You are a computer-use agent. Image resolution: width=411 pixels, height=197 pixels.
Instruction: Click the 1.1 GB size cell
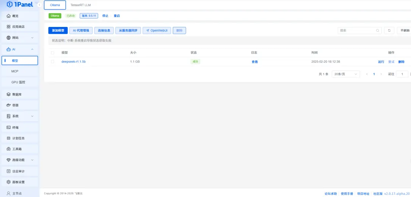pos(135,61)
